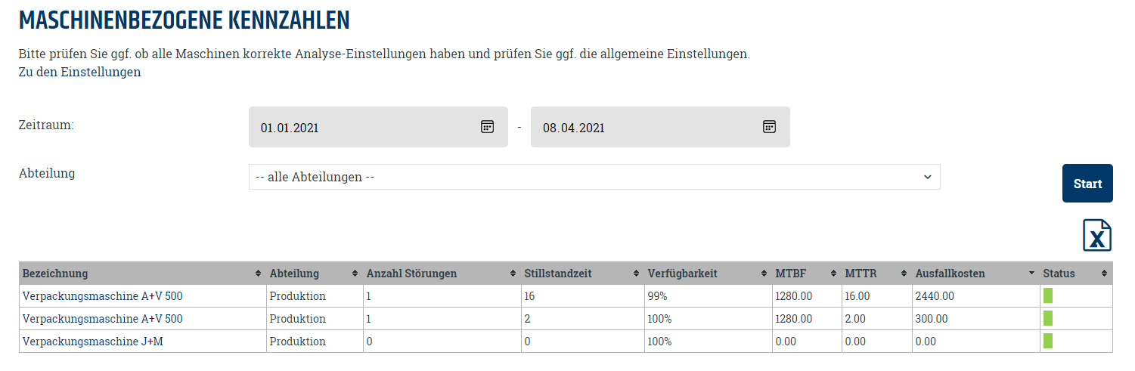Image resolution: width=1135 pixels, height=371 pixels.
Task: Click the Start button
Action: coord(1087,184)
